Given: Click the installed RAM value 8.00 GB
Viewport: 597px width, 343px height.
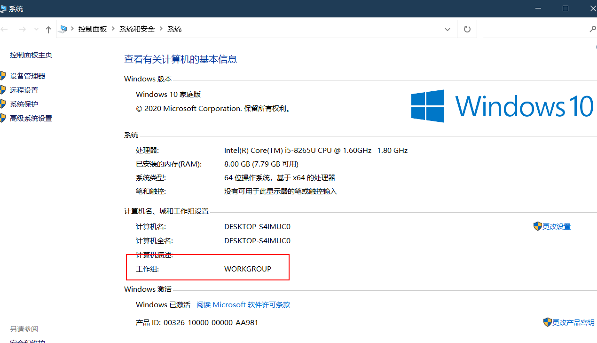Looking at the screenshot, I should (261, 164).
